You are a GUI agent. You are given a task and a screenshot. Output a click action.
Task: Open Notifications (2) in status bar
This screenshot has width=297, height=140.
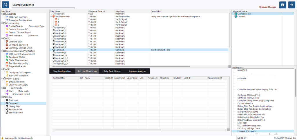click(x=26, y=138)
